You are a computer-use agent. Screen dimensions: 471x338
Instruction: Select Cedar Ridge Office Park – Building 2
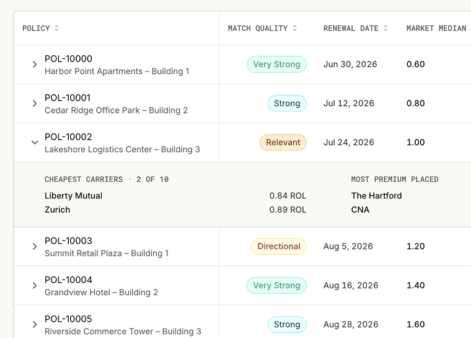tap(117, 110)
